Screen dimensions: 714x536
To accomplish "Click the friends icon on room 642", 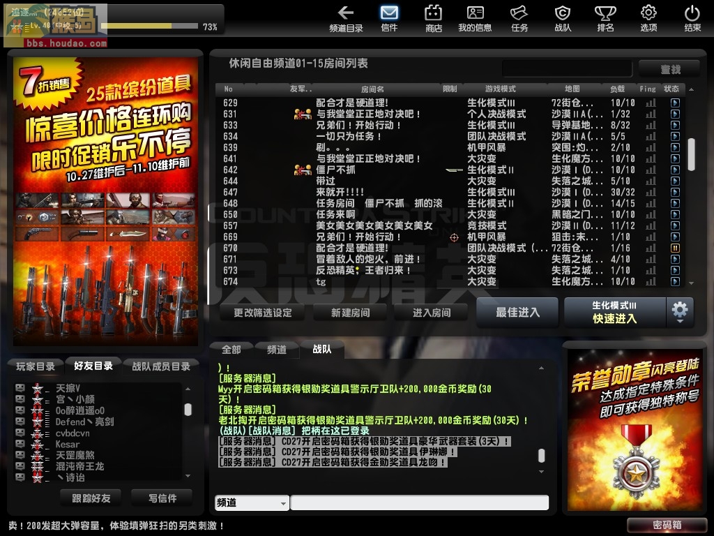I will pos(303,170).
